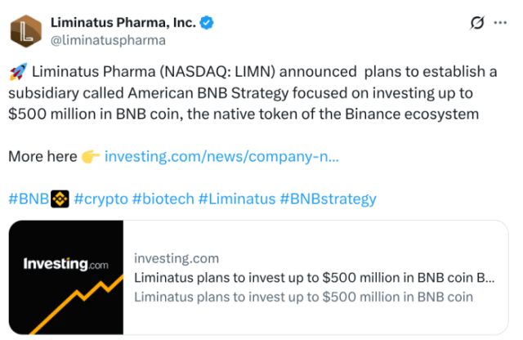Click the grey link card description text
Viewport: 523px width, 340px height.
pyautogui.click(x=303, y=296)
